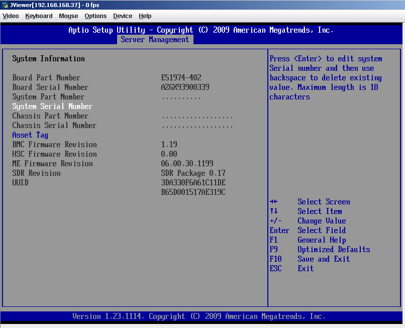Open the Device menu
The image size is (405, 328).
click(123, 16)
